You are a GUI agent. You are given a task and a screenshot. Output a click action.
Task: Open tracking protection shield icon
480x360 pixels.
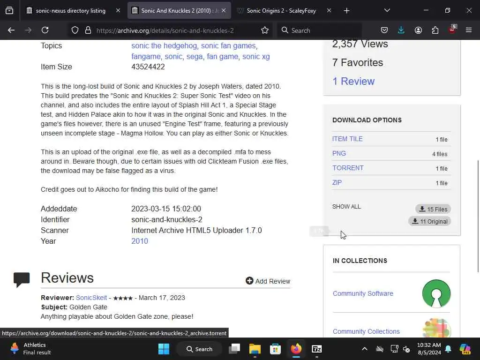tap(75, 30)
